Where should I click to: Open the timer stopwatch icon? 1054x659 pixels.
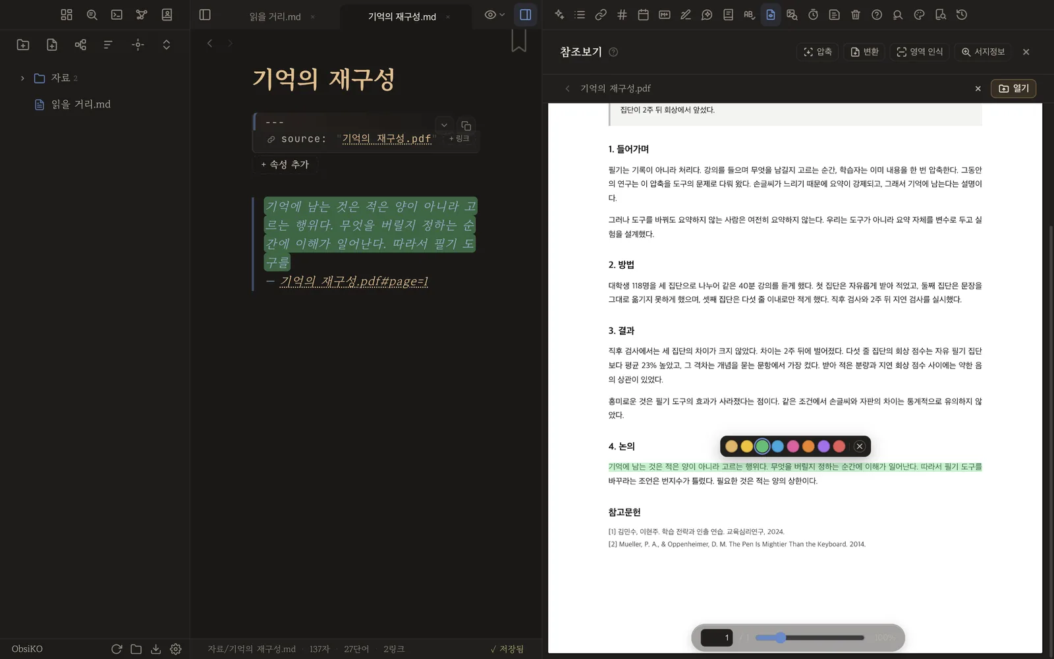point(814,14)
